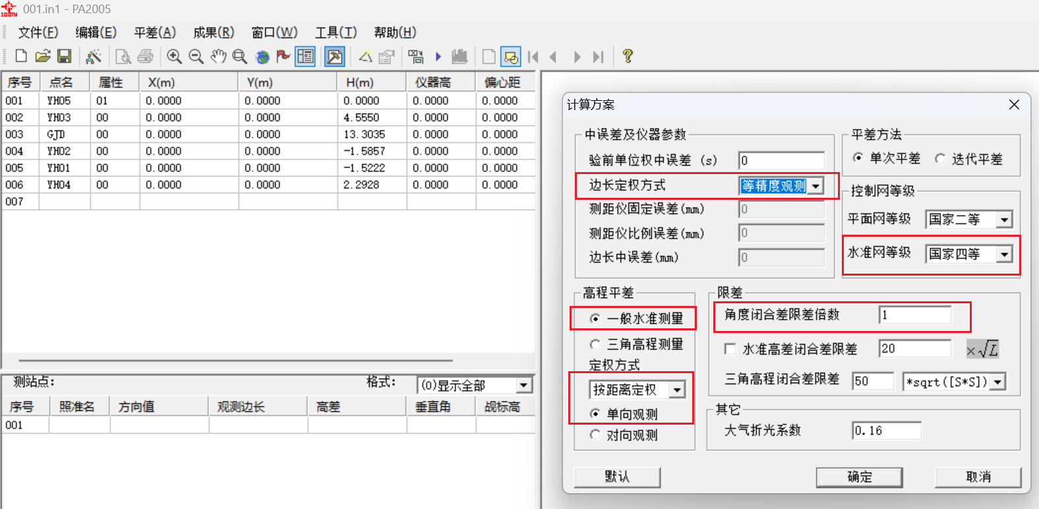1039x509 pixels.
Task: Click the 验前单位权中误差 input field
Action: (781, 160)
